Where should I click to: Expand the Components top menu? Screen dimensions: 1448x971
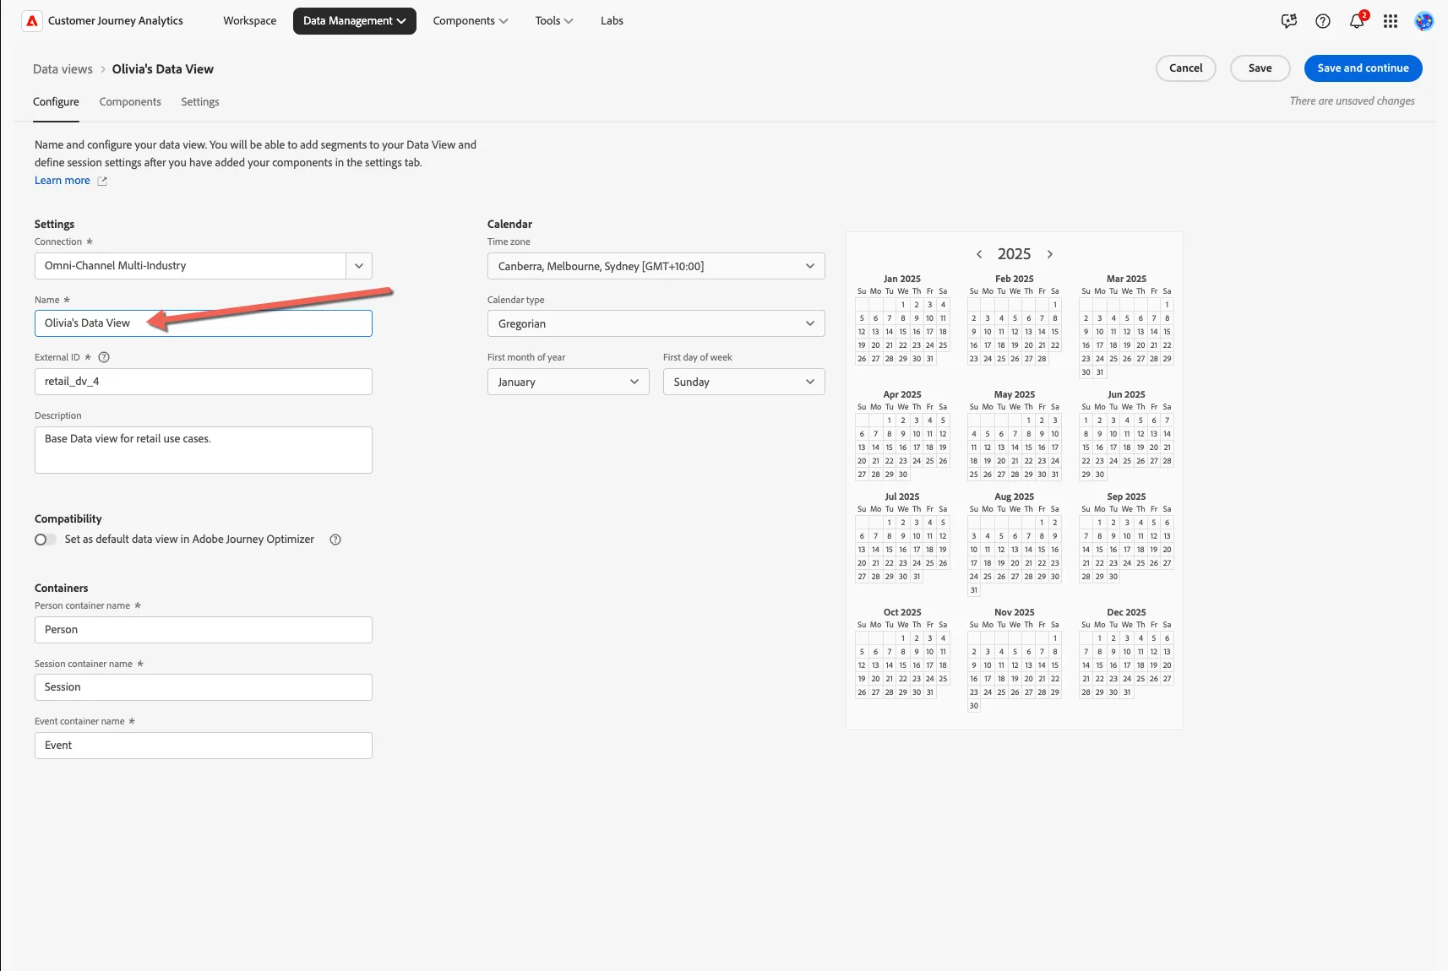(471, 21)
